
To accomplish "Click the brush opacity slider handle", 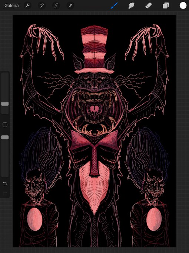I will tap(5, 137).
